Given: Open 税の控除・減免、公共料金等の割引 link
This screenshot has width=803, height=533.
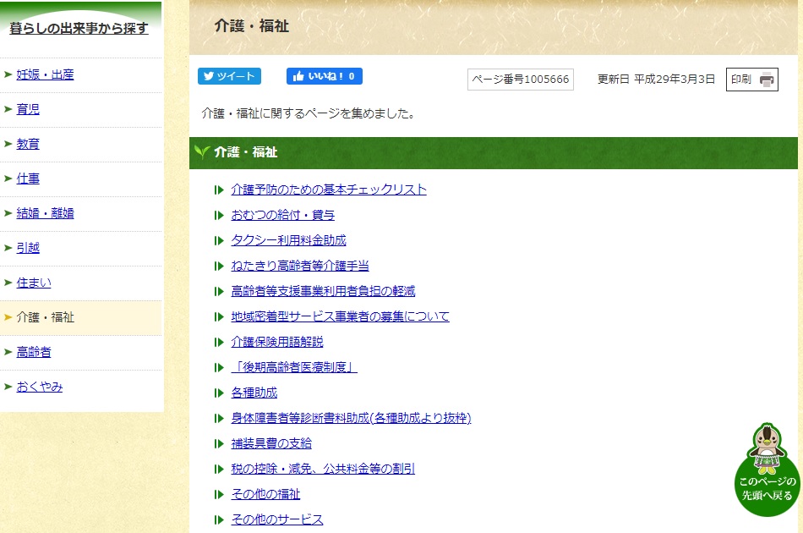Looking at the screenshot, I should click(323, 469).
